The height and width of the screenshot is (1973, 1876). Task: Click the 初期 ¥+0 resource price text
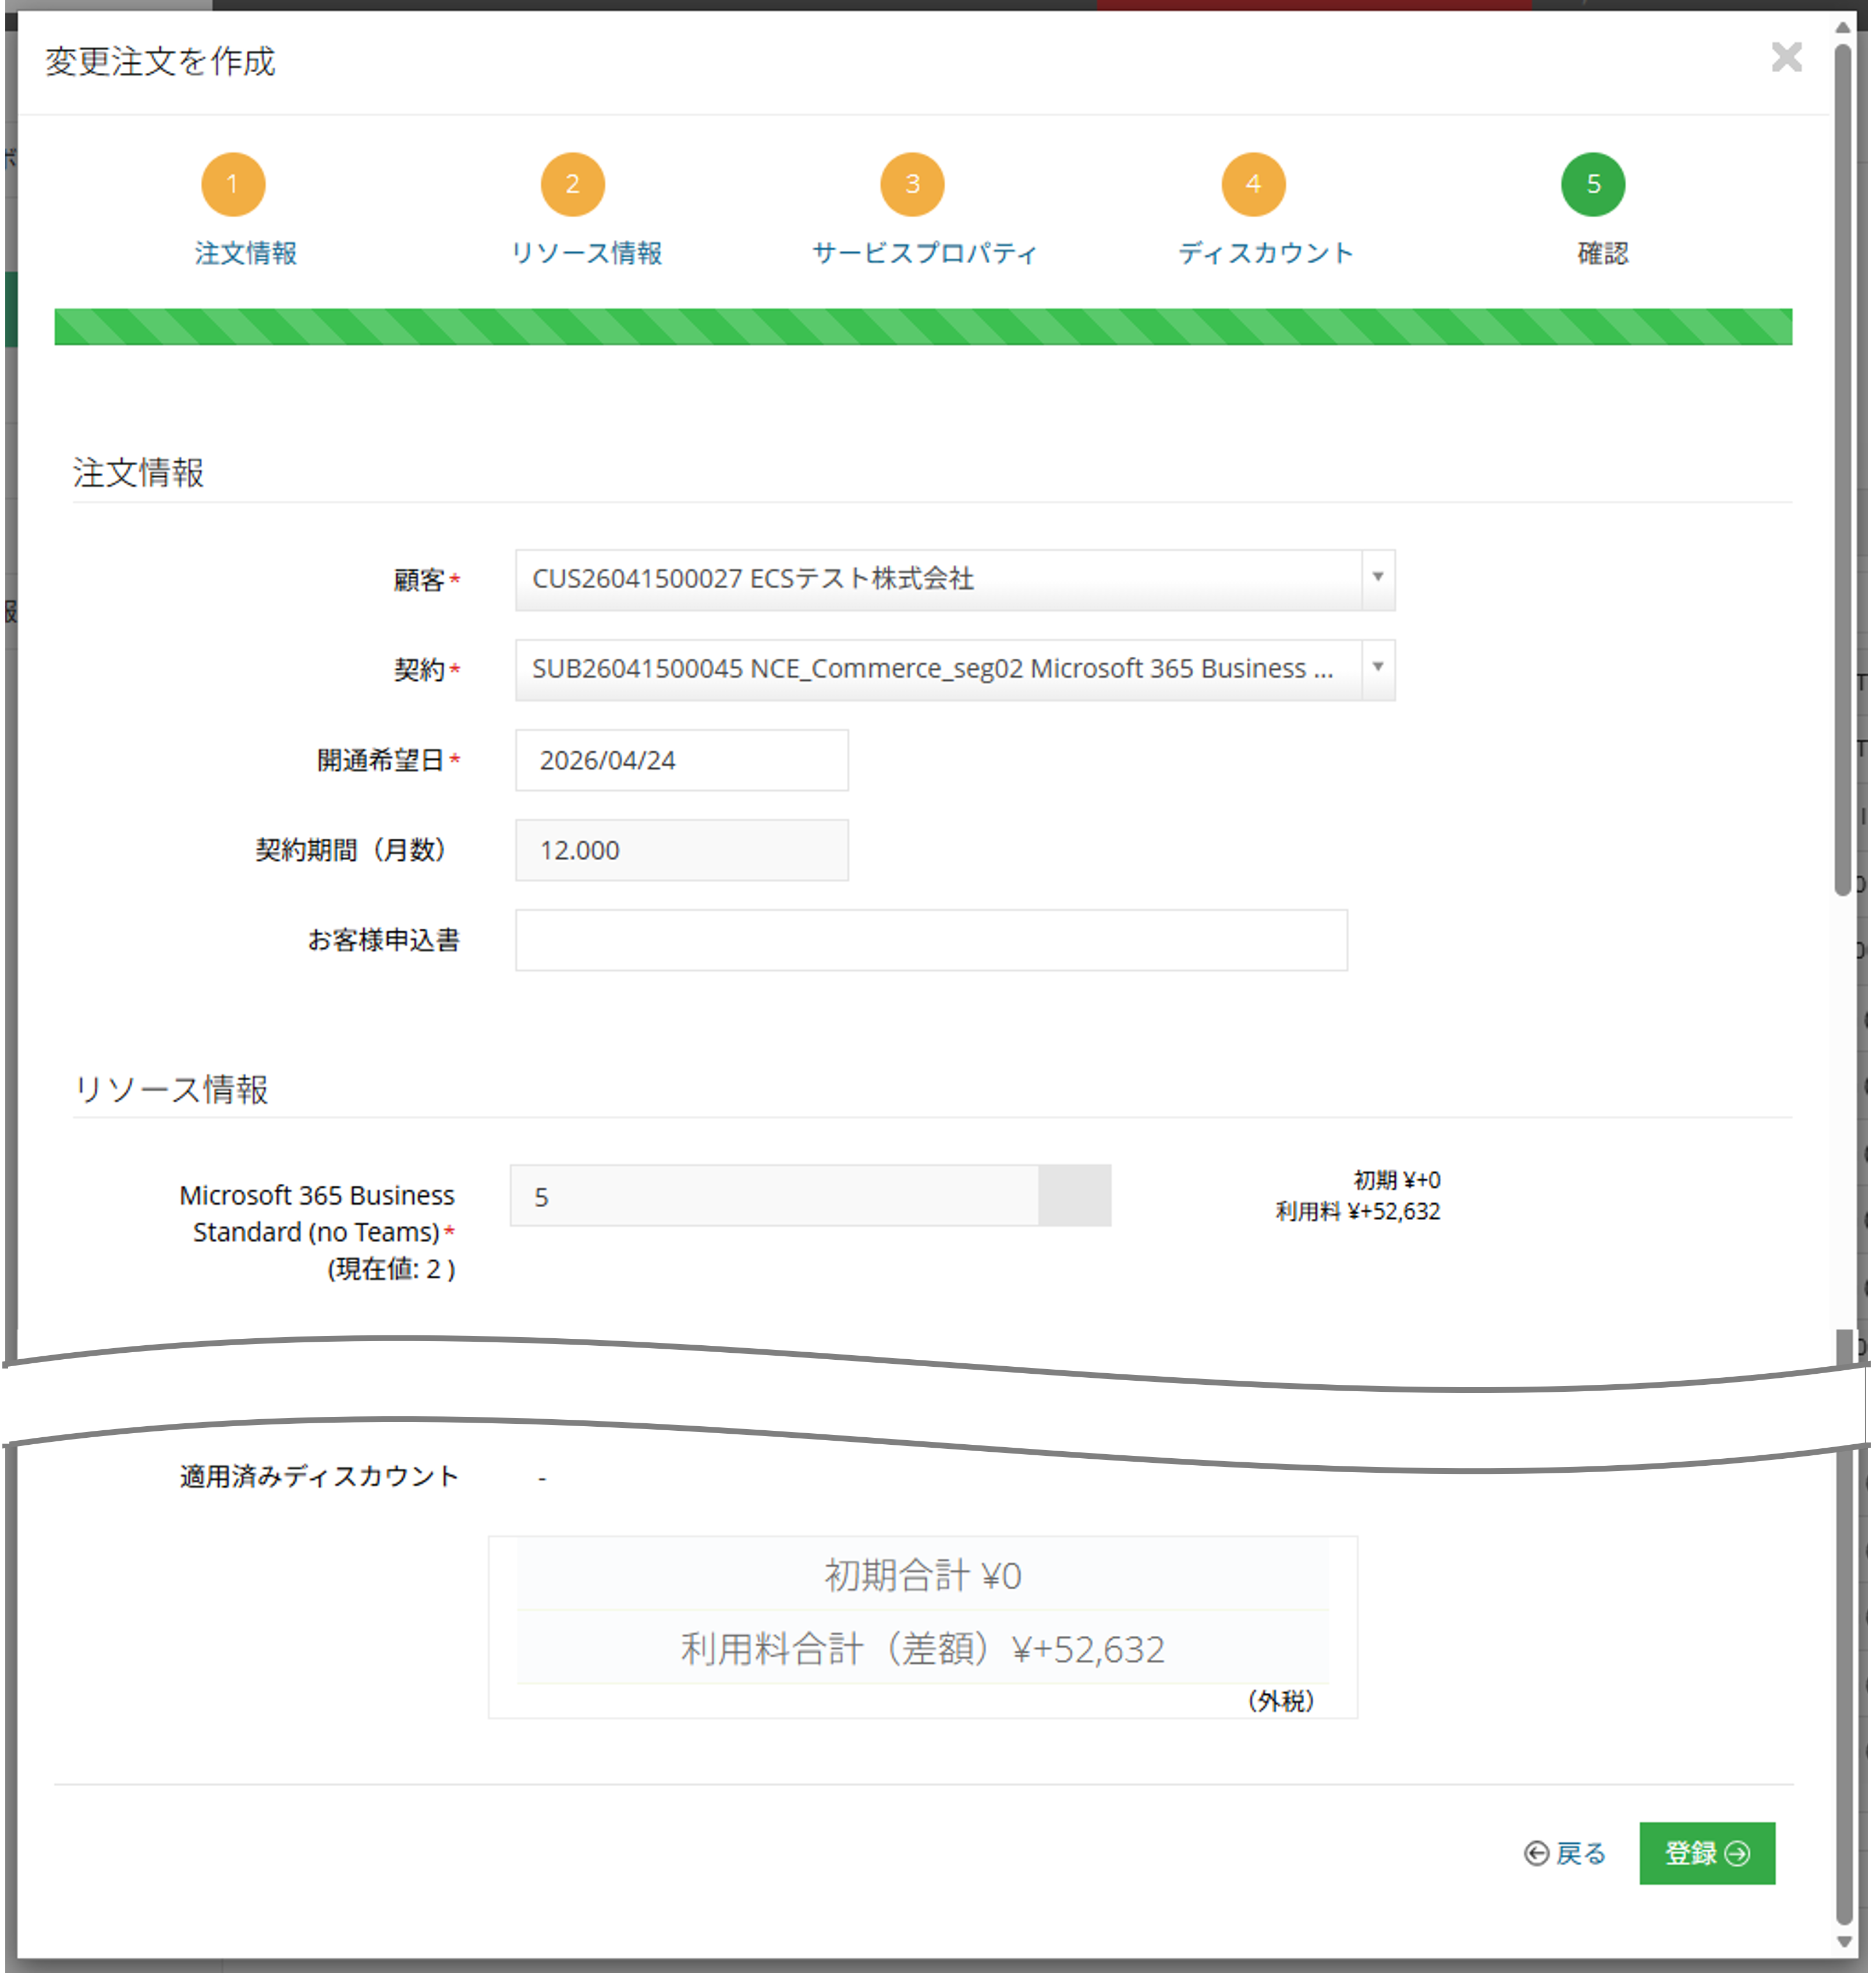tap(1397, 1180)
